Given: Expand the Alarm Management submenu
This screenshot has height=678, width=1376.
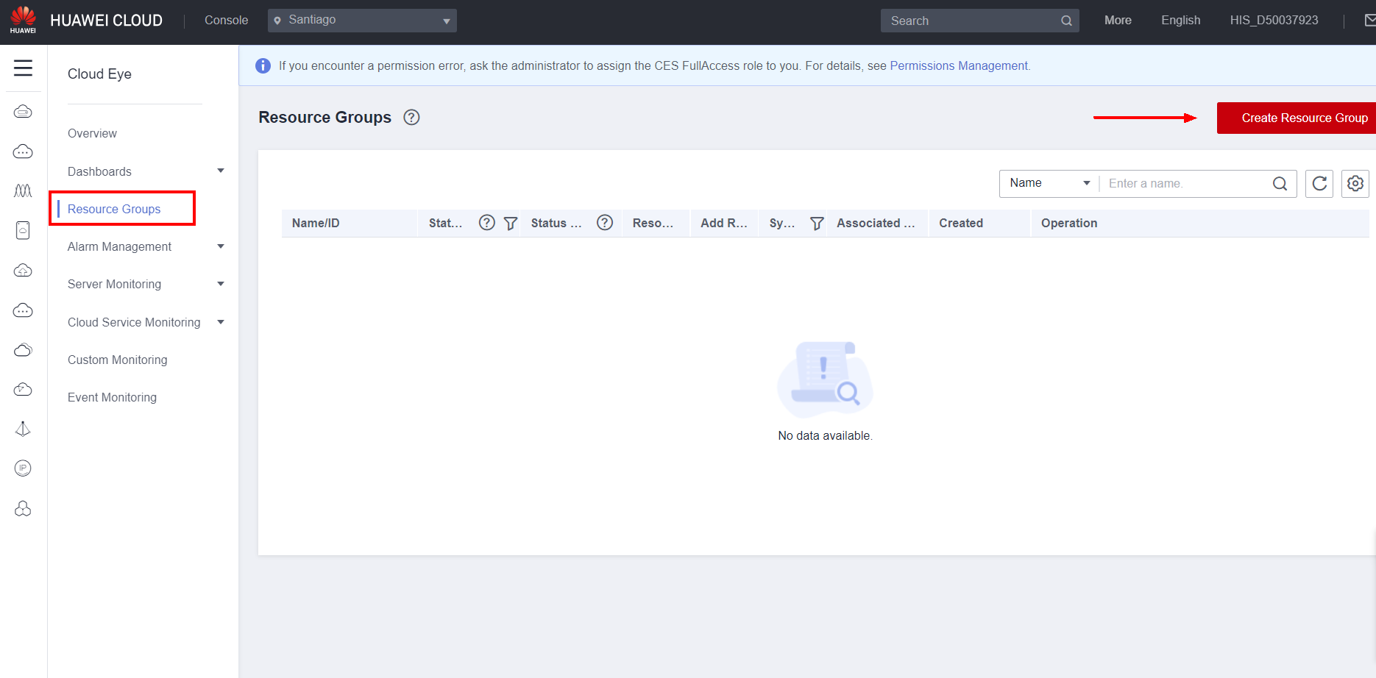Looking at the screenshot, I should click(220, 246).
